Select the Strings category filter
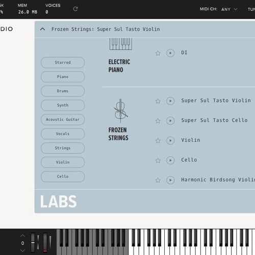The height and width of the screenshot is (255, 255). 63,148
